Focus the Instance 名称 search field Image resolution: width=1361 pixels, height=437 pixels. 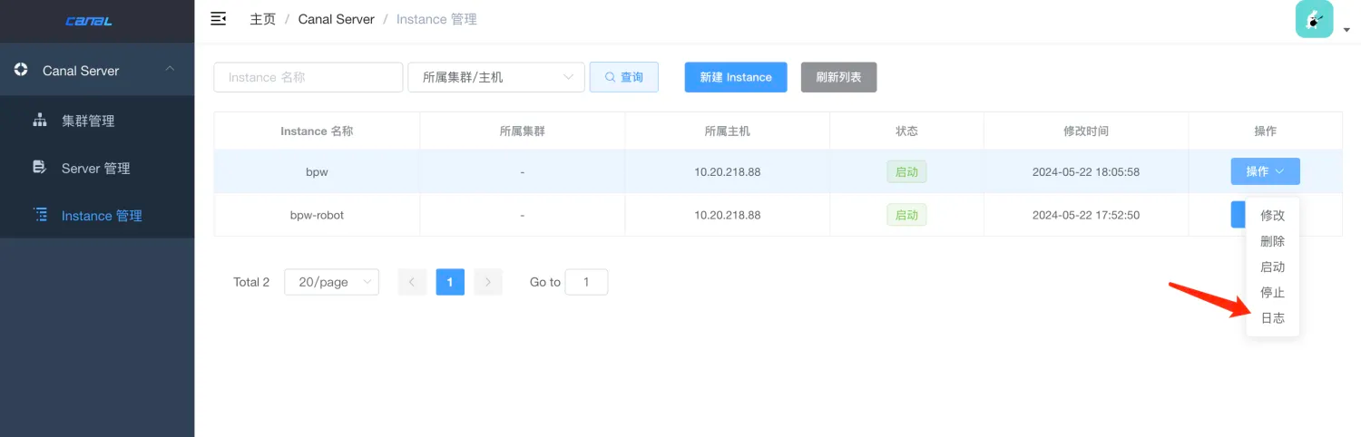tap(308, 77)
